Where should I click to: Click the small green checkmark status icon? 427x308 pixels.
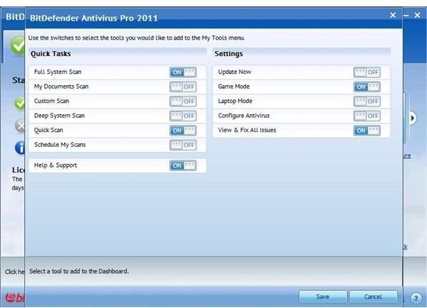[x=20, y=103]
